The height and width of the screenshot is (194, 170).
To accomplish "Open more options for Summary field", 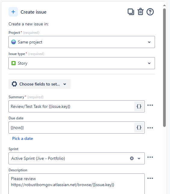I will [150, 105].
